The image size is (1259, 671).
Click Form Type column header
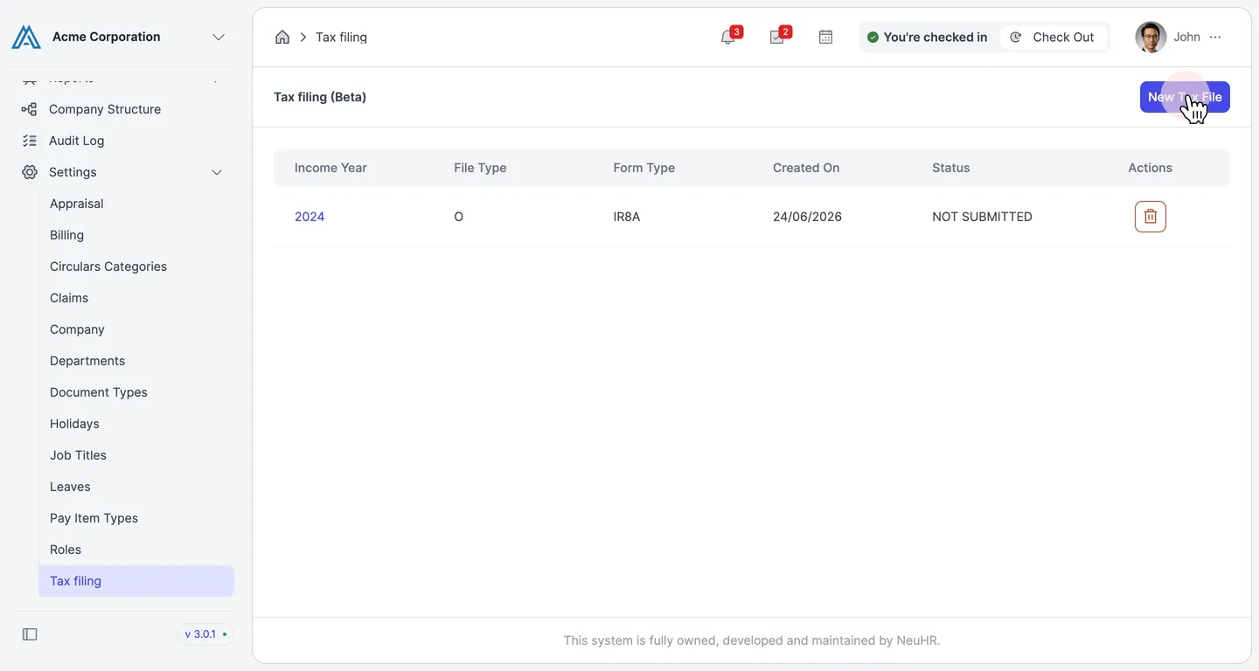click(x=644, y=168)
